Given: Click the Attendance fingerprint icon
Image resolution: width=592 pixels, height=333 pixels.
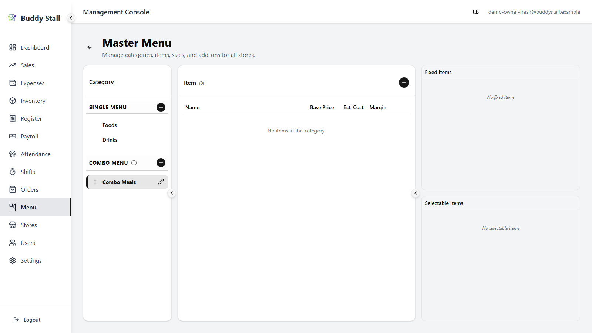Looking at the screenshot, I should click(x=13, y=154).
